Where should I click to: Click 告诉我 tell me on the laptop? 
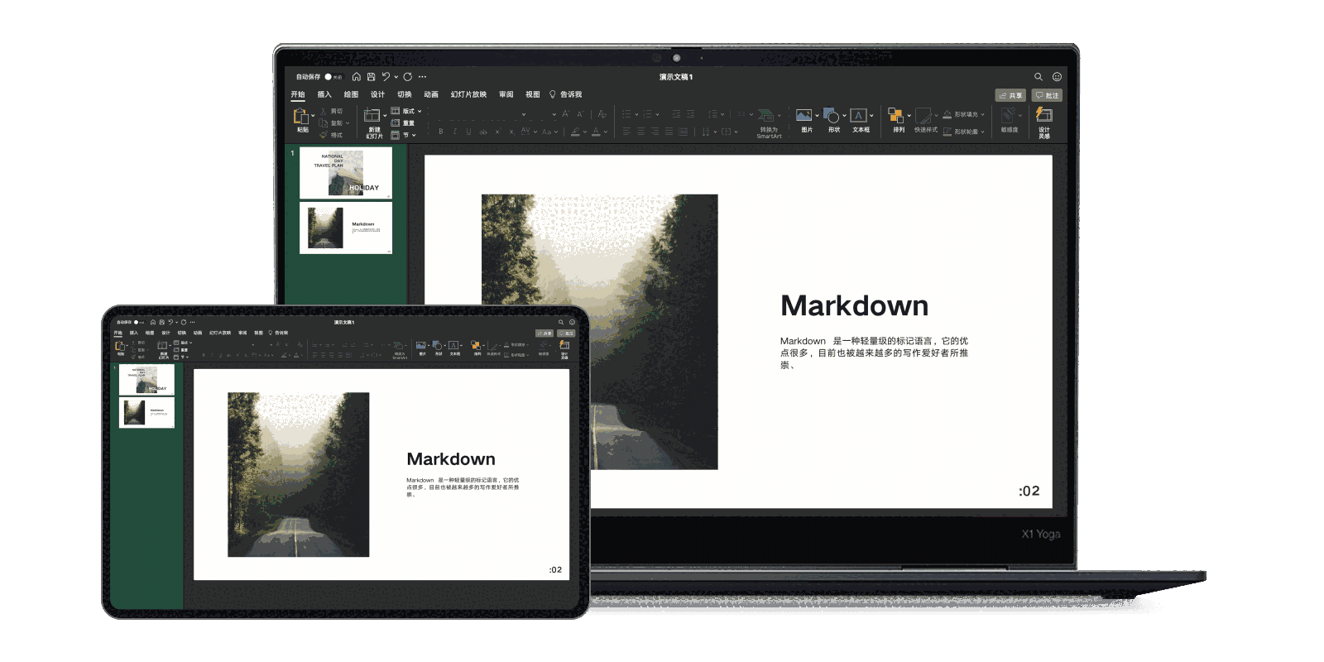pos(566,94)
